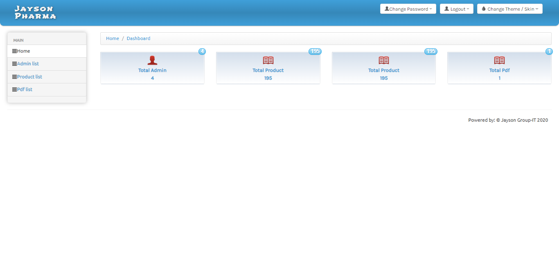Expand the Logout dropdown button
The image size is (559, 255).
(x=457, y=9)
